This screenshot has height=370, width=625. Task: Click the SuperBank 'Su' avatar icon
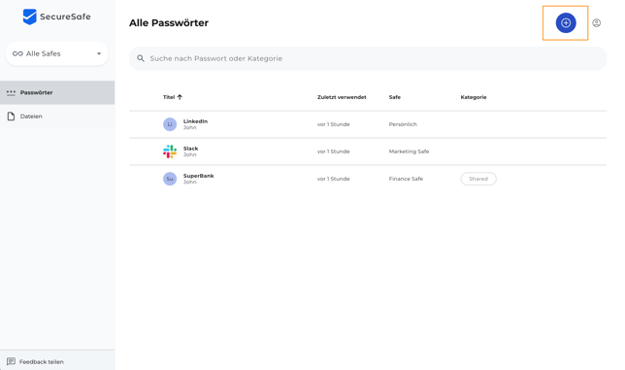point(170,179)
